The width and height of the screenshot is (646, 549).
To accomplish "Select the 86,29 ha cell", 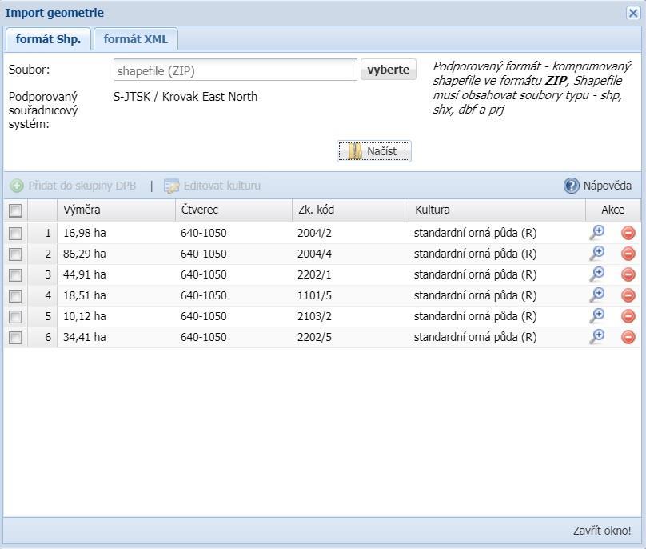I will [x=116, y=254].
